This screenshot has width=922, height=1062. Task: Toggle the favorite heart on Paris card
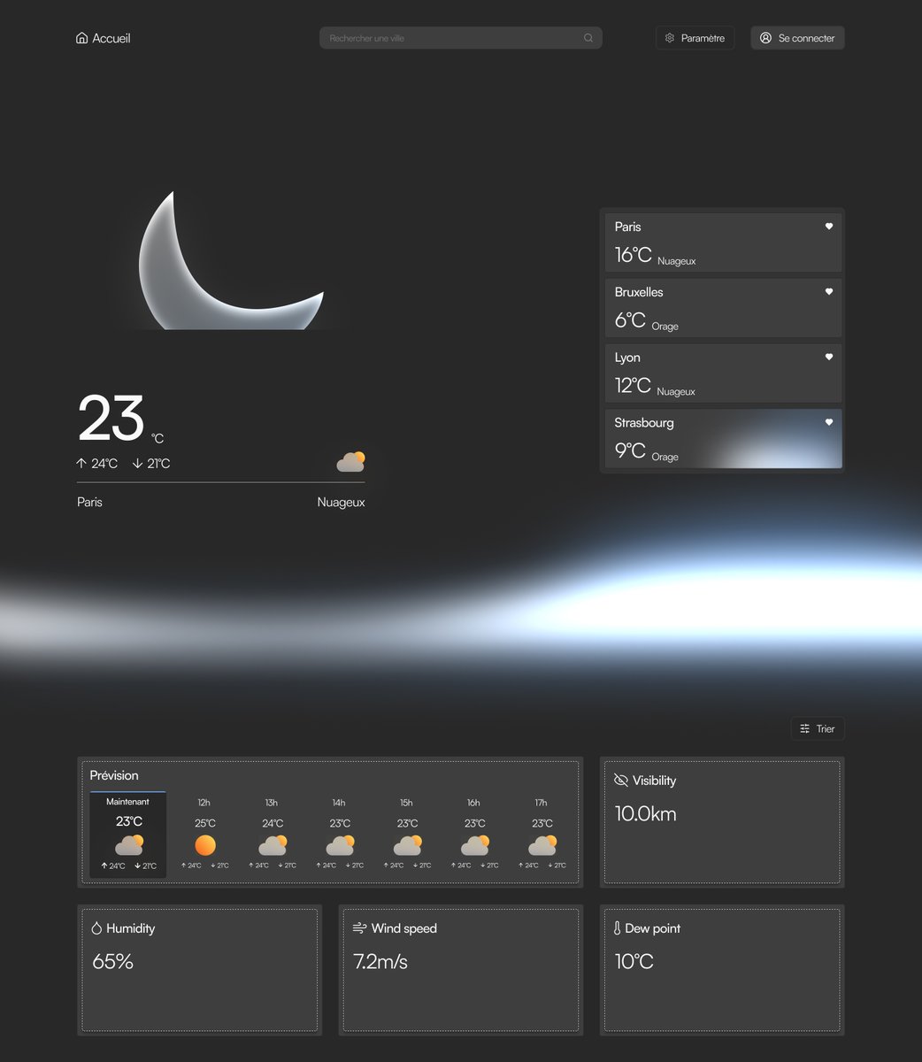tap(829, 227)
